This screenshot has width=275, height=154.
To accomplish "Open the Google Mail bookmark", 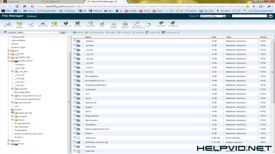I will (47, 11).
